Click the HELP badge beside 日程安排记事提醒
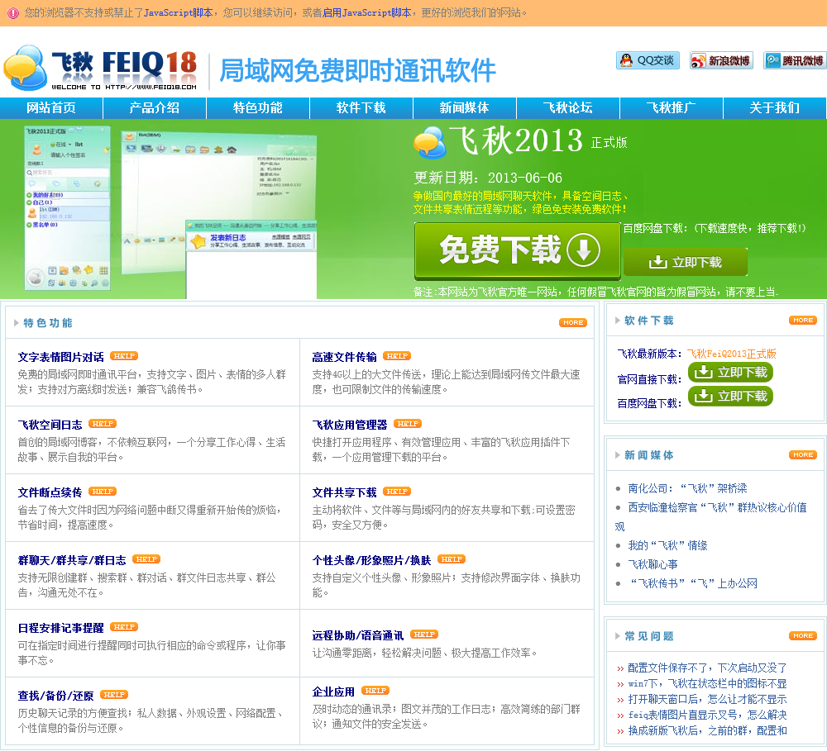The image size is (827, 751). pos(124,626)
